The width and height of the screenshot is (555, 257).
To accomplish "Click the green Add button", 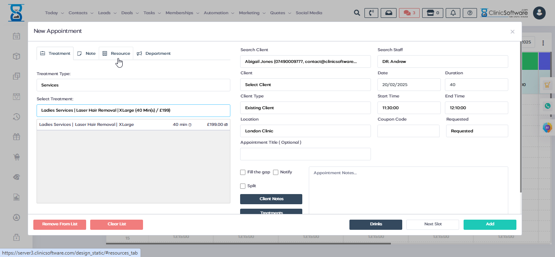I will 490,224.
